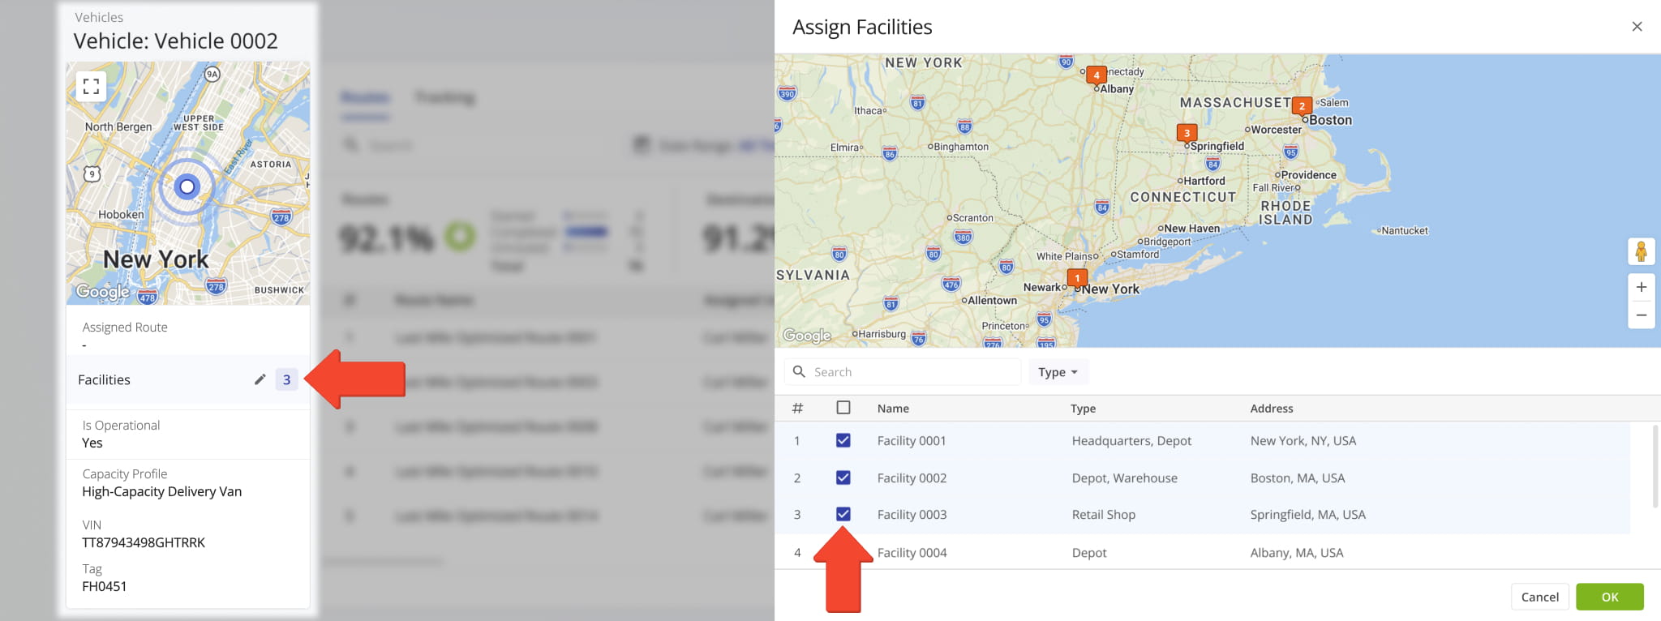Click the Depot, Warehouse type cell
Screen dimensions: 1661x621
pyautogui.click(x=1124, y=478)
